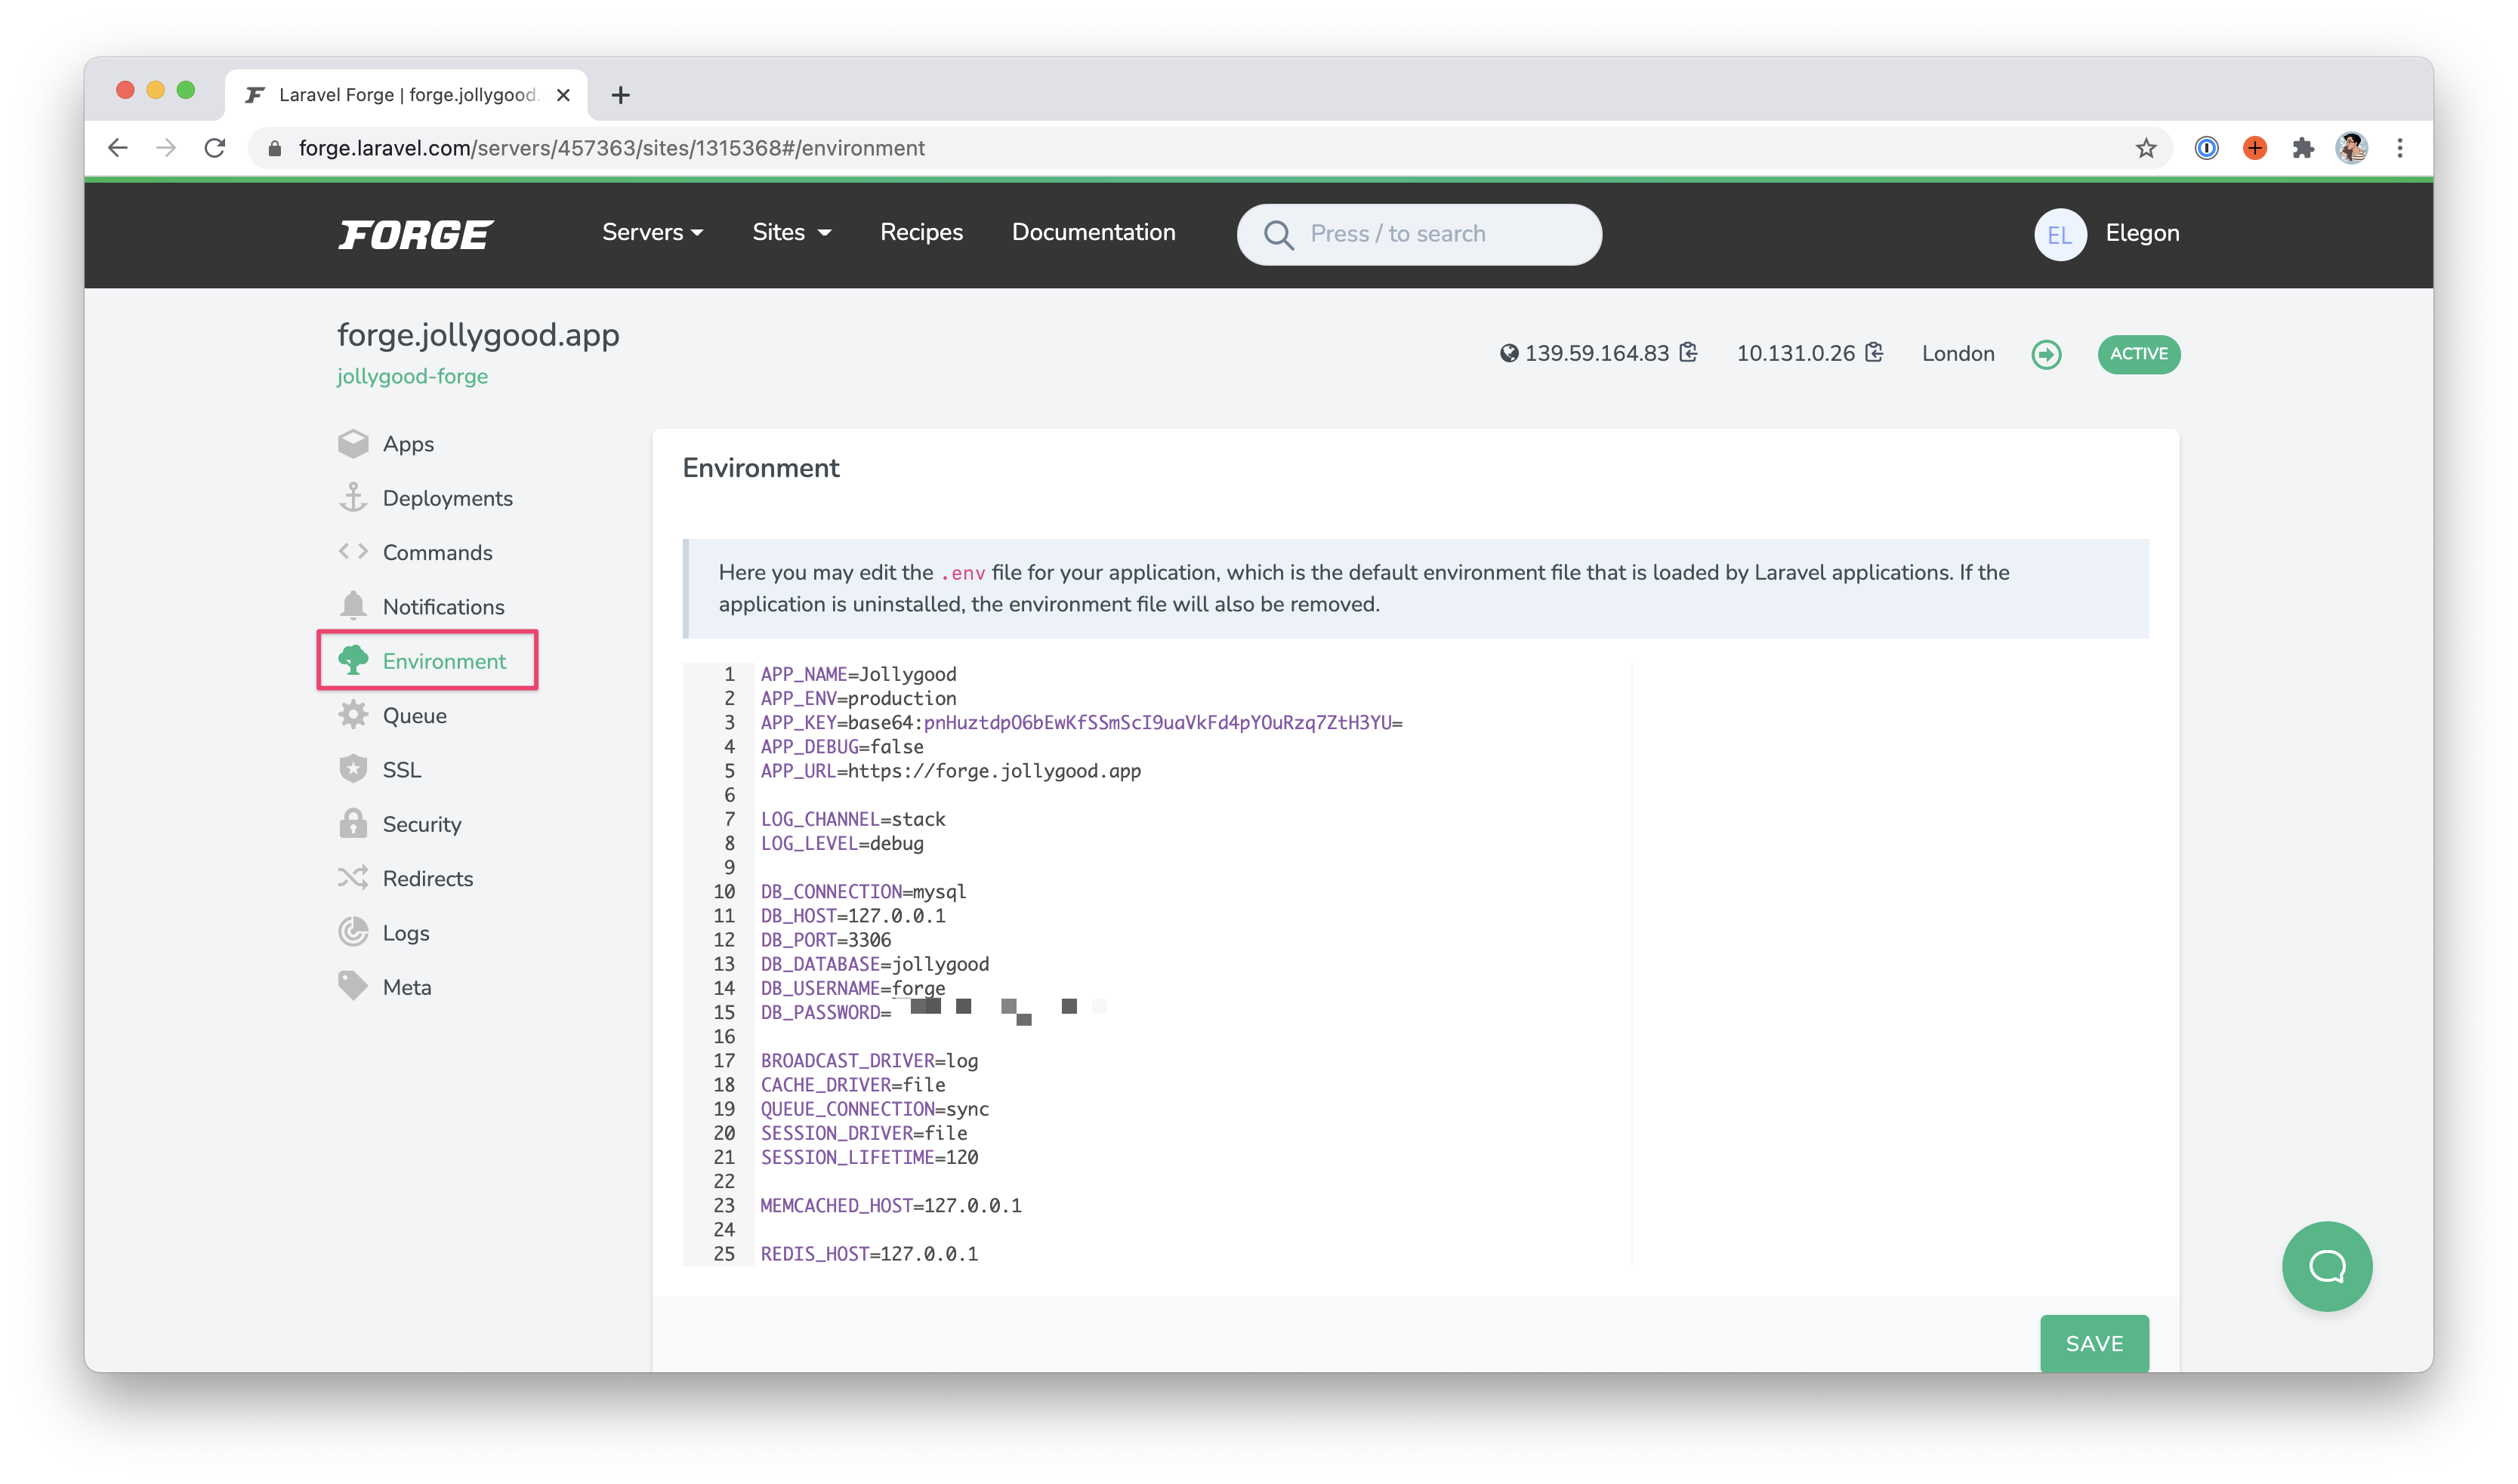Screen dimensions: 2518x1484
Task: Click the Environment sidebar icon
Action: (x=352, y=660)
